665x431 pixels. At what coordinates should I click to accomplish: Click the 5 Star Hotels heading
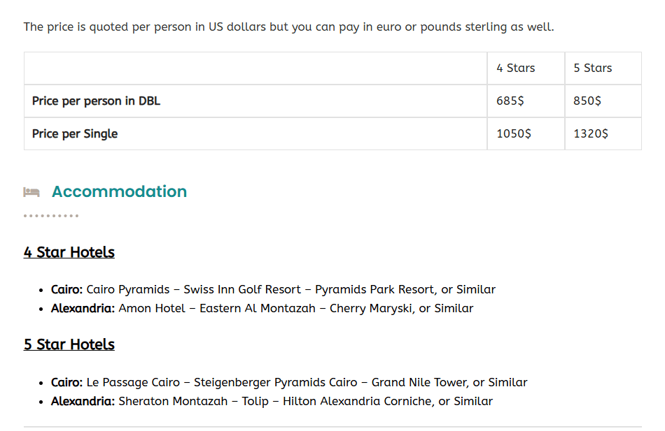click(x=69, y=344)
